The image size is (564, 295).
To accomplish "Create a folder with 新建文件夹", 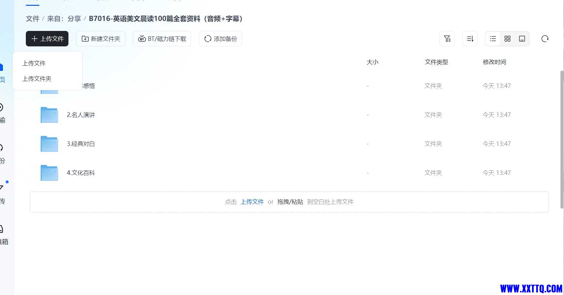I will tap(101, 39).
